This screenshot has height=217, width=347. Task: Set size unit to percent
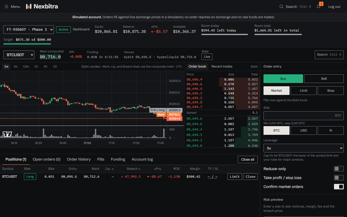point(331,130)
